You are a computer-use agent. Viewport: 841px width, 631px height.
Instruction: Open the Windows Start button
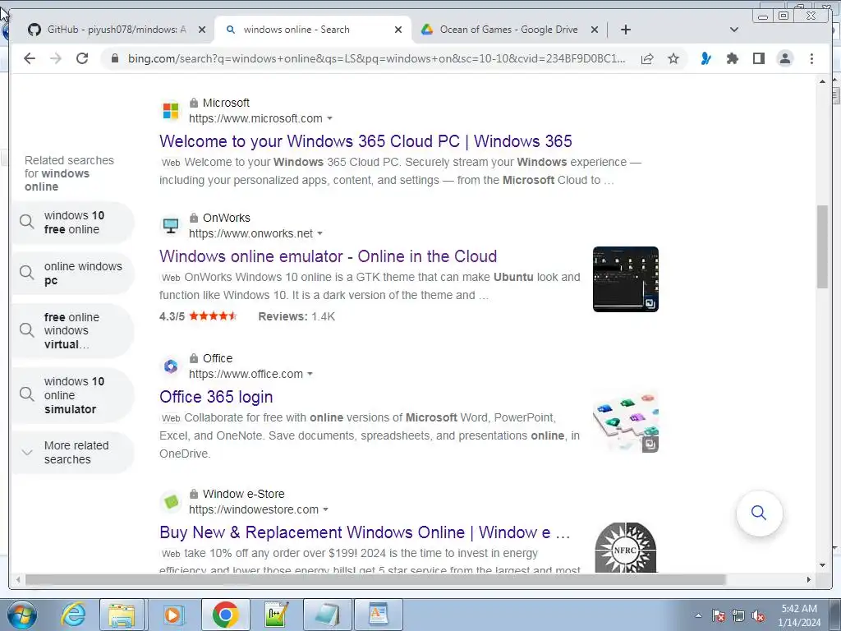point(22,615)
